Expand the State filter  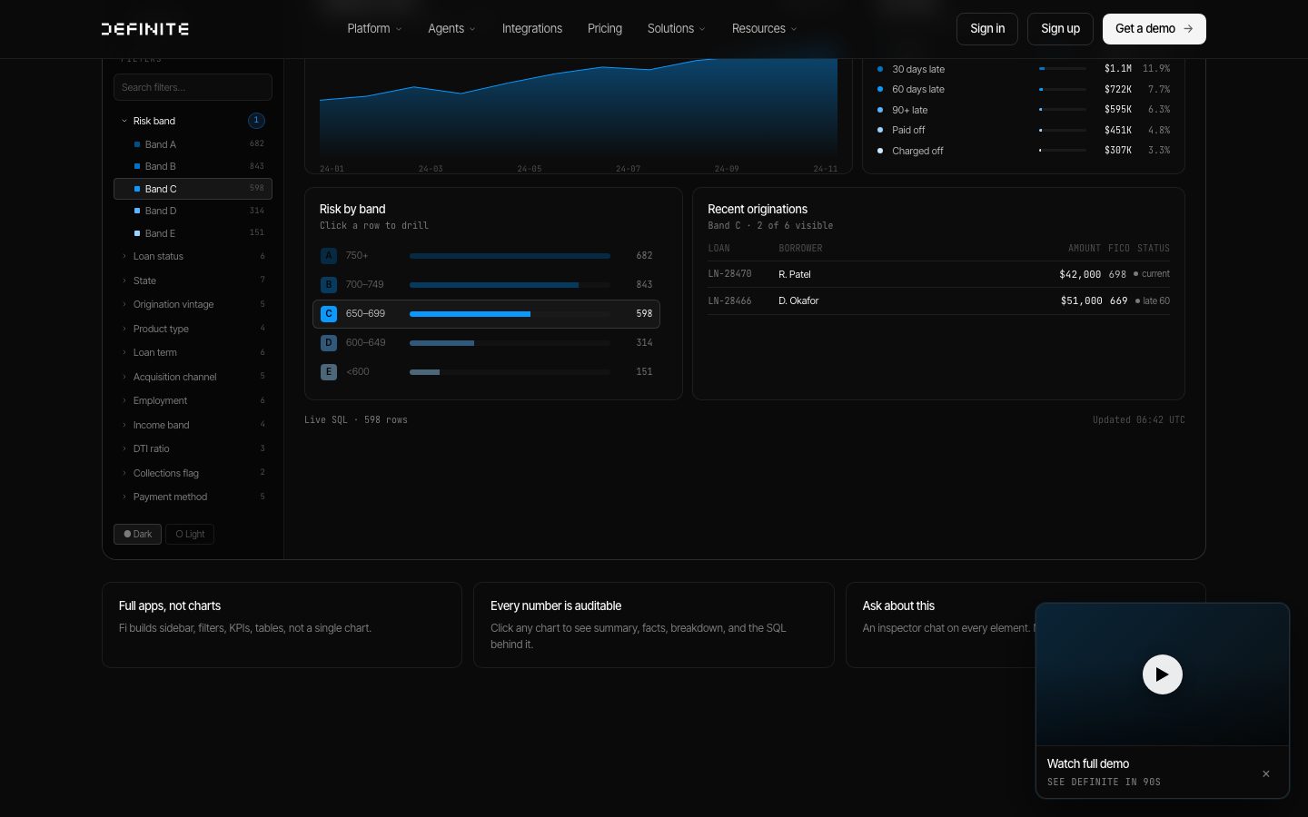coord(193,281)
